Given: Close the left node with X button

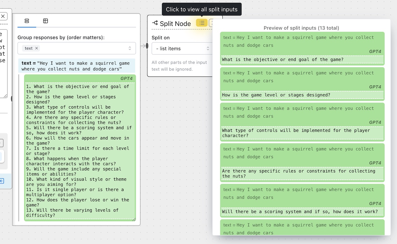Looking at the screenshot, I should click(3, 16).
